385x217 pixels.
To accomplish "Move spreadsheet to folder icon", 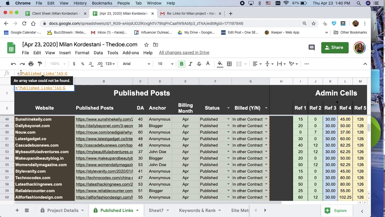I will click(156, 45).
